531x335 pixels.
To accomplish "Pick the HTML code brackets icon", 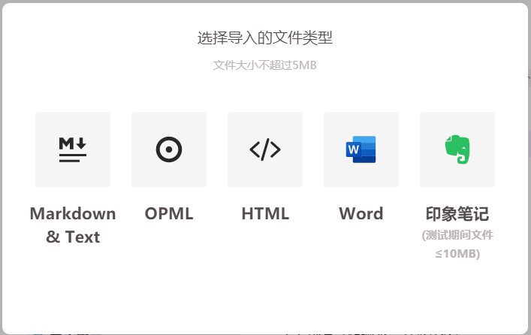I will (265, 149).
